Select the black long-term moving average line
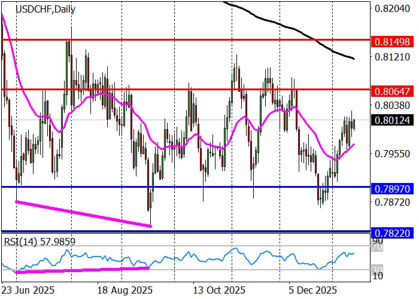The width and height of the screenshot is (419, 299). (x=287, y=28)
